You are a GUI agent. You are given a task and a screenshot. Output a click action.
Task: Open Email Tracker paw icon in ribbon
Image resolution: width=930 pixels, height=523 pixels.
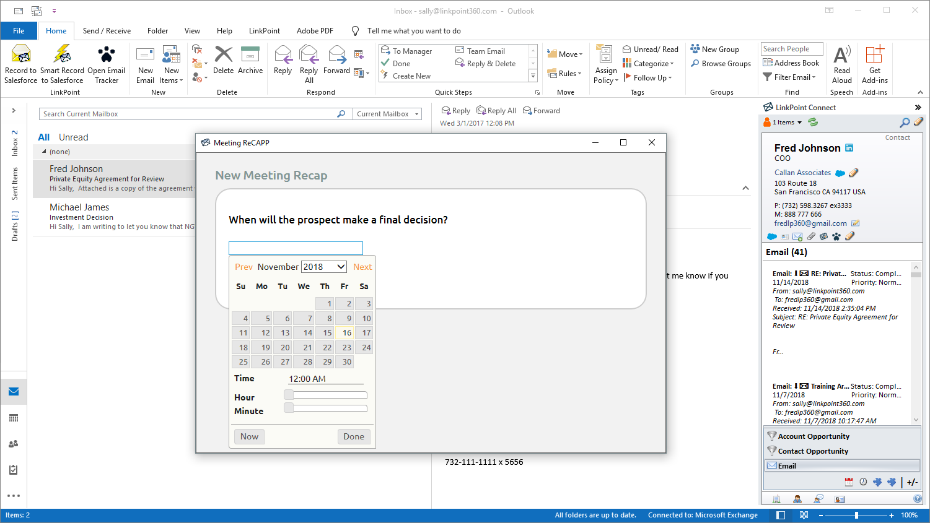pyautogui.click(x=107, y=54)
